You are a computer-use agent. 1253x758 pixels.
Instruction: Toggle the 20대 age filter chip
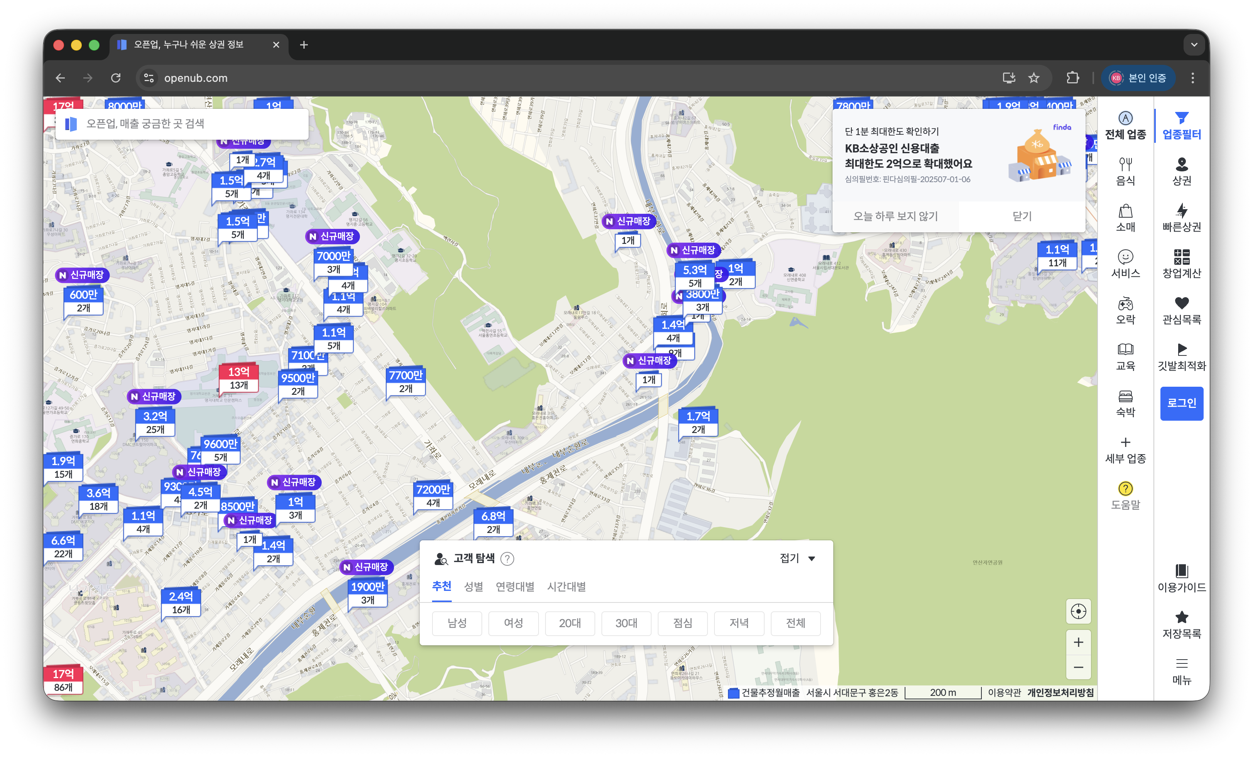pyautogui.click(x=569, y=623)
